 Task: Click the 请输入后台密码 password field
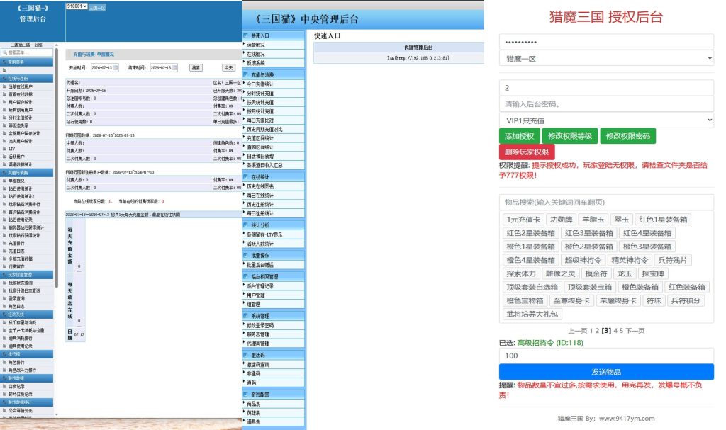[x=606, y=104]
